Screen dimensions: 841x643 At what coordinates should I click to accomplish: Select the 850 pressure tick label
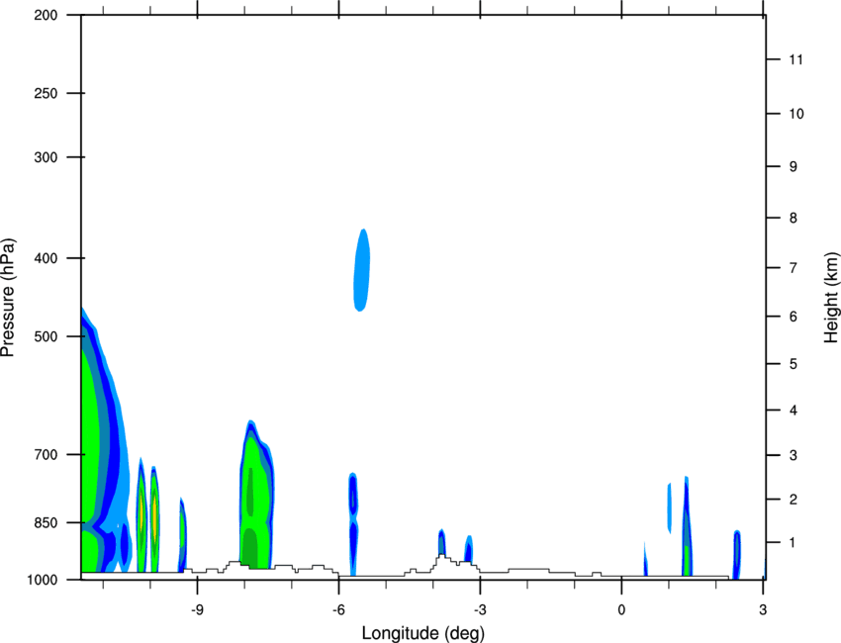(x=46, y=522)
